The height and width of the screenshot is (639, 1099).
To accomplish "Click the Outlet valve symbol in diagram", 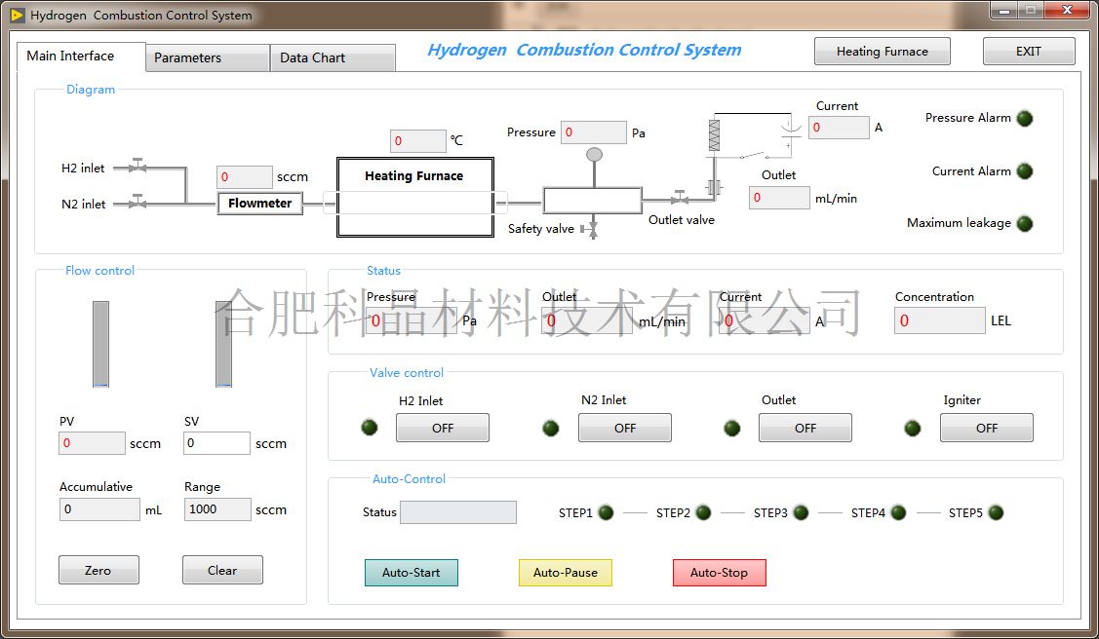I will tap(680, 201).
